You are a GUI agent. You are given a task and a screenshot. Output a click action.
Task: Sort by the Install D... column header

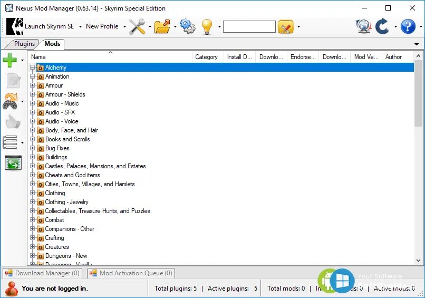(x=239, y=57)
